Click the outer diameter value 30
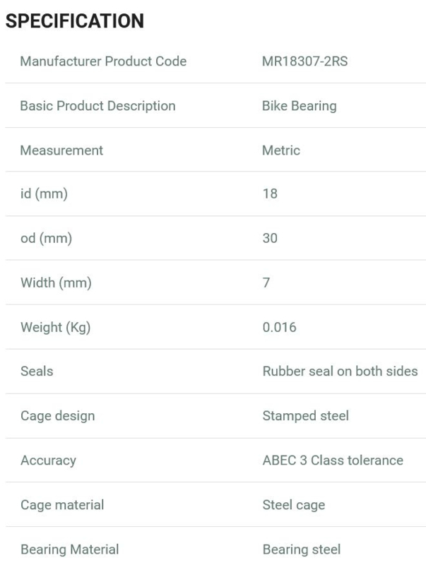The width and height of the screenshot is (426, 565). (270, 238)
